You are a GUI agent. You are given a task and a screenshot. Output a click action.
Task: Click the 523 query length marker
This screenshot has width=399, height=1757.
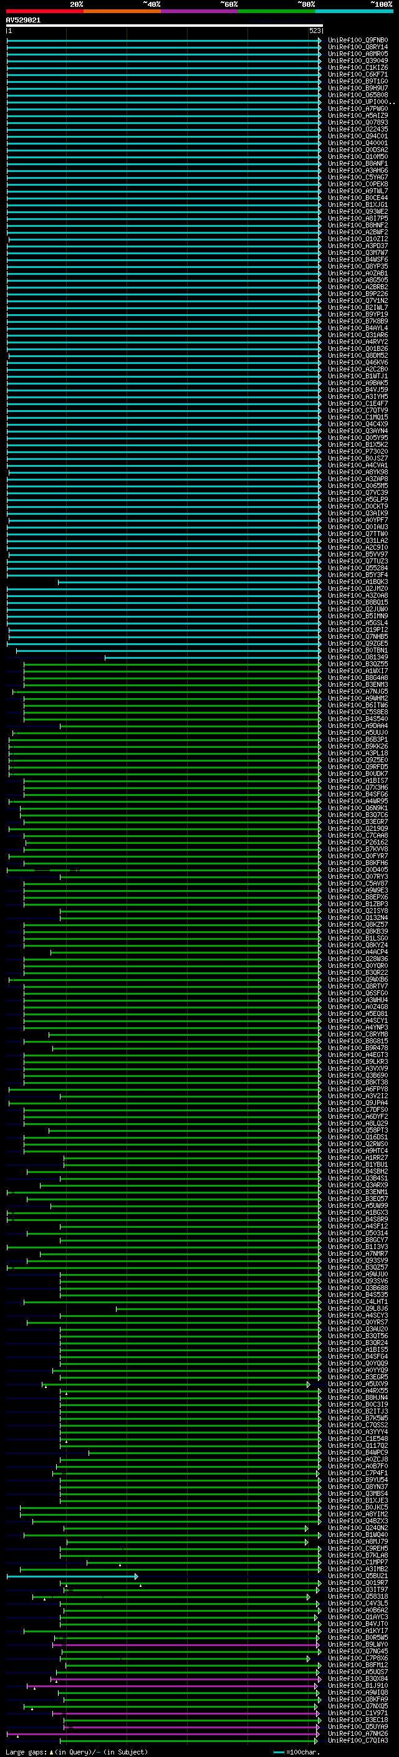pos(315,31)
